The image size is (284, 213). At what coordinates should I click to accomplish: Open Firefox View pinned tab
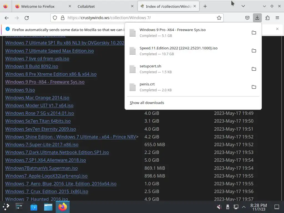(6, 6)
